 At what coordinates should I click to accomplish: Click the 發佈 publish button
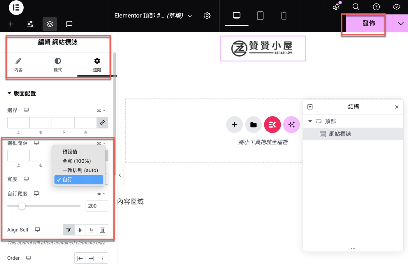[369, 23]
